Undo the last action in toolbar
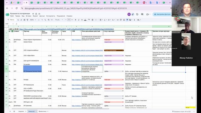 pos(18,20)
